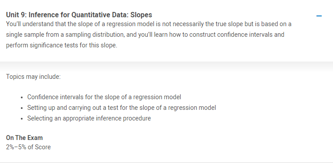Select 'Setting up and carrying out a test' topic
This screenshot has height=163, width=333.
[x=121, y=108]
